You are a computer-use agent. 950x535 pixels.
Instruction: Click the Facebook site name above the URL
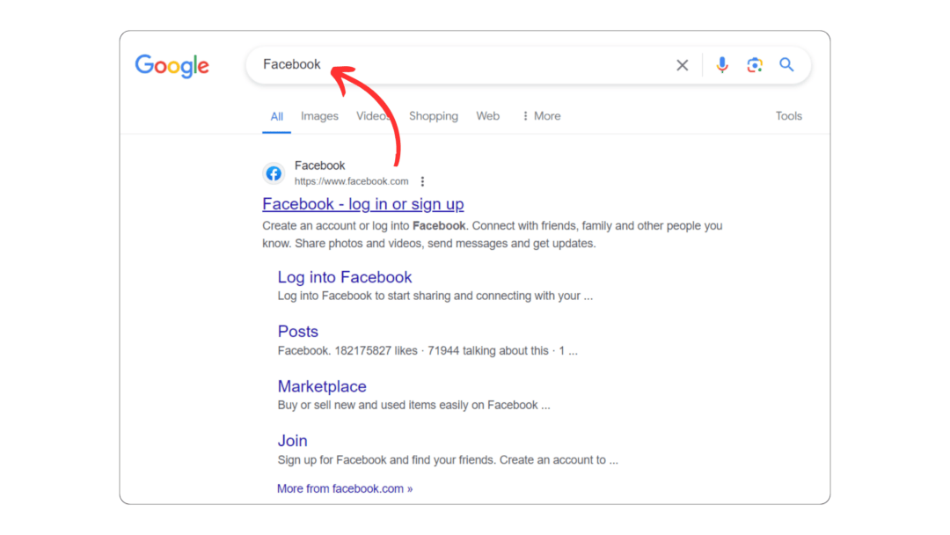click(x=319, y=165)
